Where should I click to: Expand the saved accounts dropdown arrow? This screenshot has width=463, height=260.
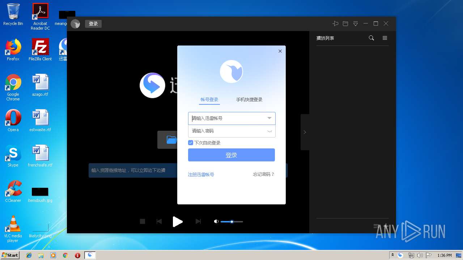pyautogui.click(x=269, y=118)
